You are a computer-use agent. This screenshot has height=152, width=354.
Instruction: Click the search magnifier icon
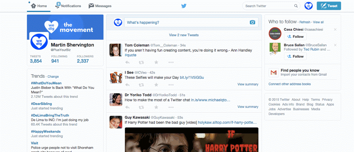(296, 6)
